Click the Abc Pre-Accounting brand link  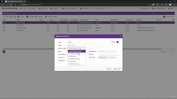(9, 8)
